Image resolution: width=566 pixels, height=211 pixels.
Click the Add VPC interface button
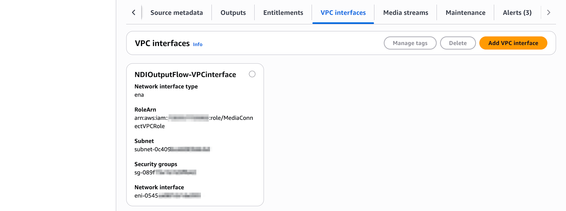click(x=513, y=43)
